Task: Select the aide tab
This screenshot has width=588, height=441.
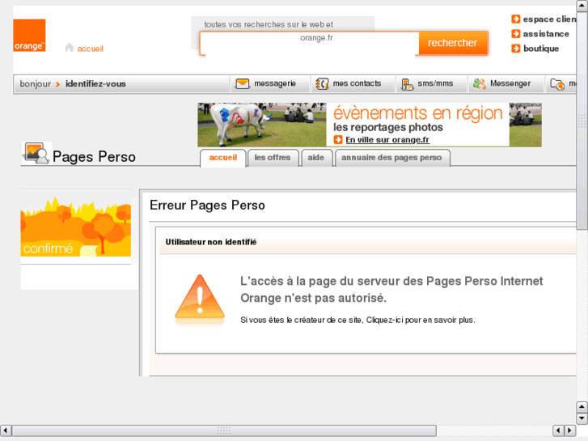Action: pos(316,158)
